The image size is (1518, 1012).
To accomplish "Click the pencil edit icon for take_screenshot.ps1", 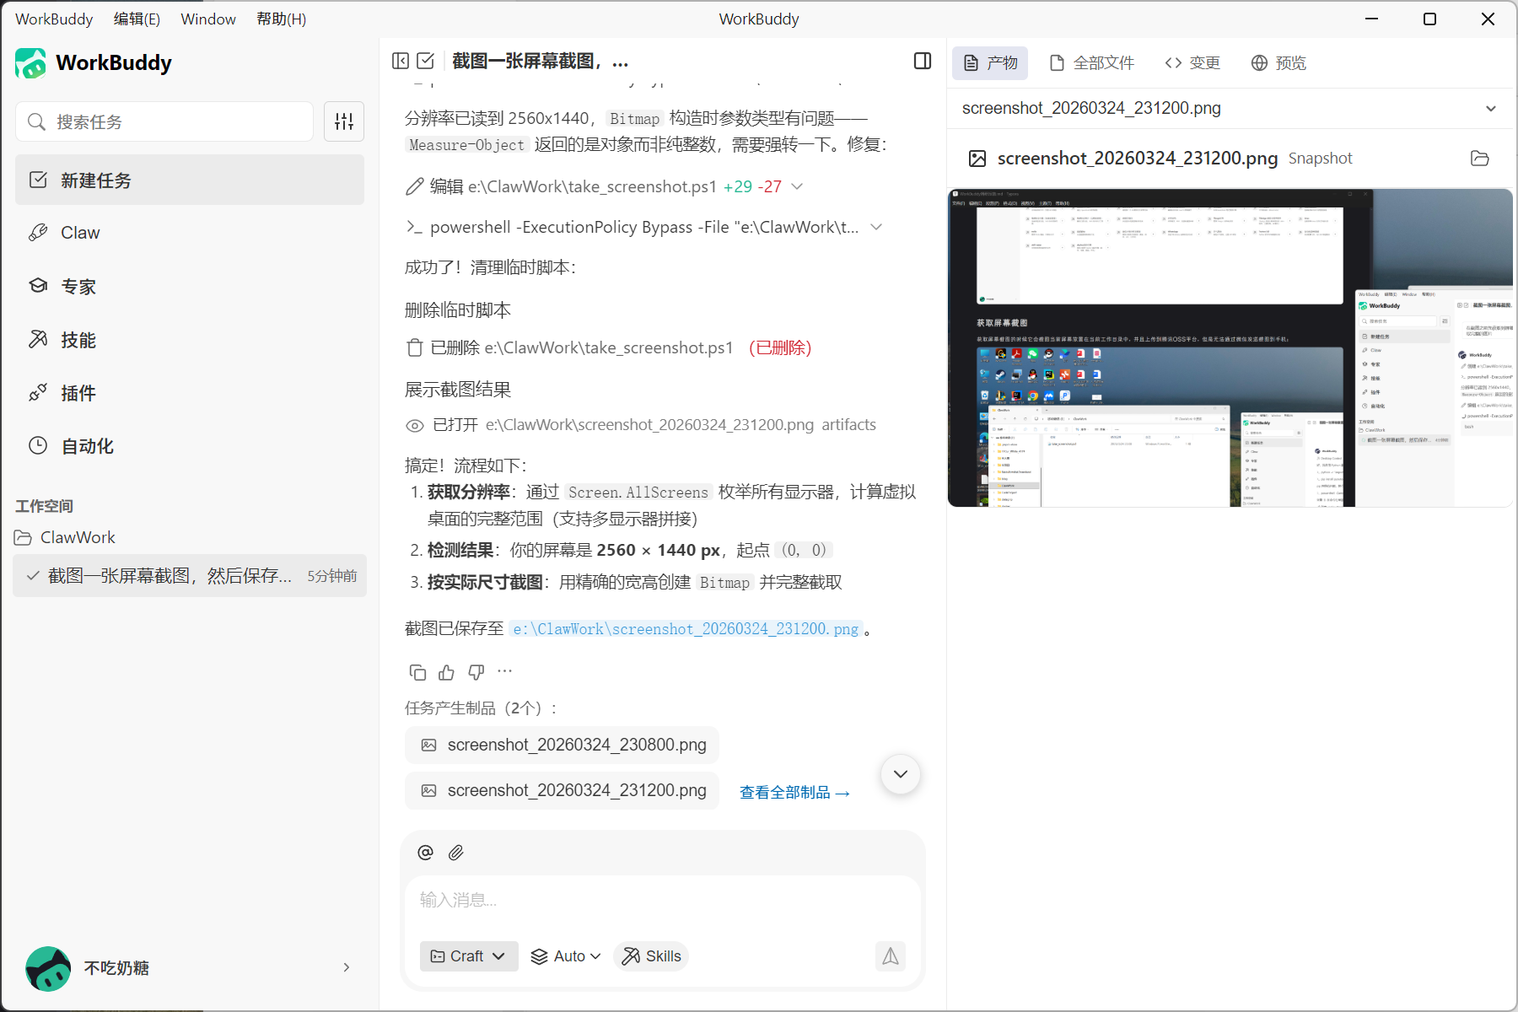I will pyautogui.click(x=415, y=186).
